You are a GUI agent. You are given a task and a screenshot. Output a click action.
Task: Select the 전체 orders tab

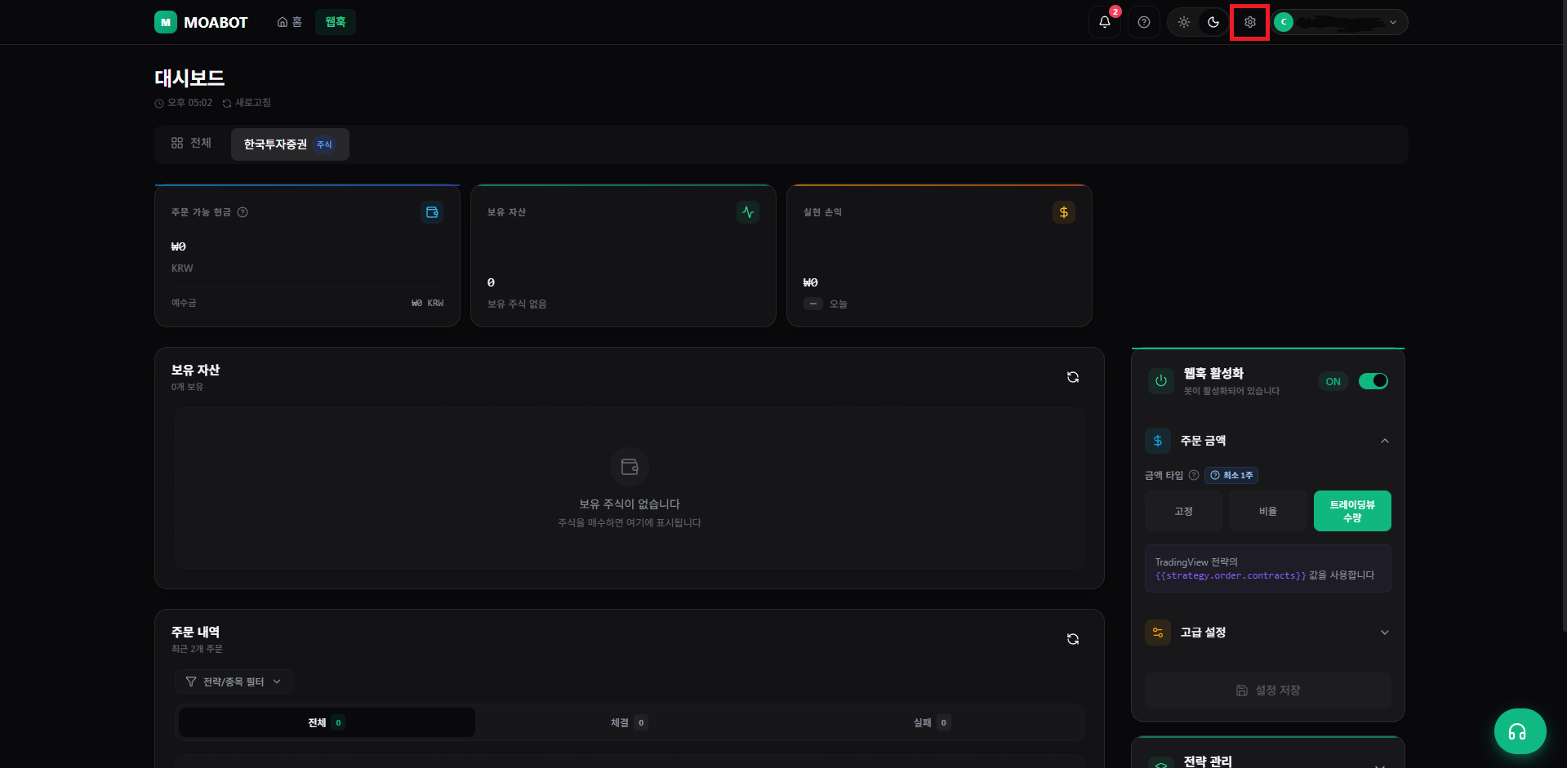point(327,722)
